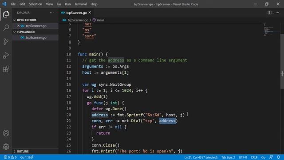Open the Terminal menu
The height and width of the screenshot is (160, 284).
(80, 4)
